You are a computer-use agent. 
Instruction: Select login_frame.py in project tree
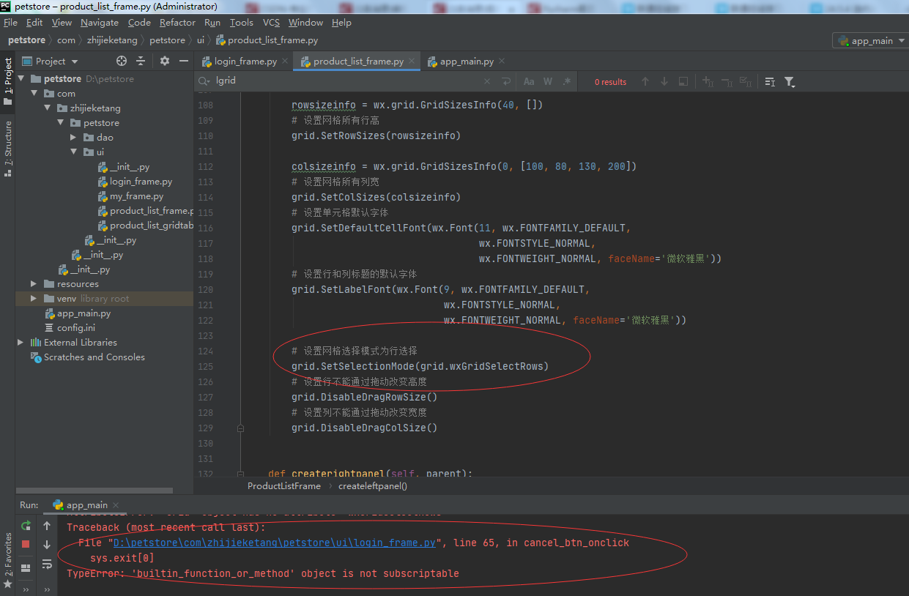click(141, 181)
